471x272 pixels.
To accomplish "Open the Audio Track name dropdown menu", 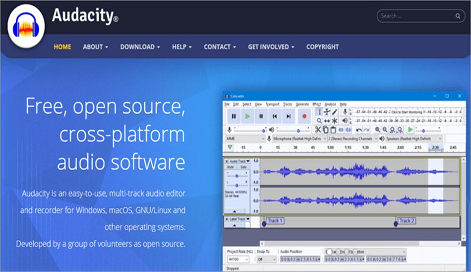I will (239, 161).
